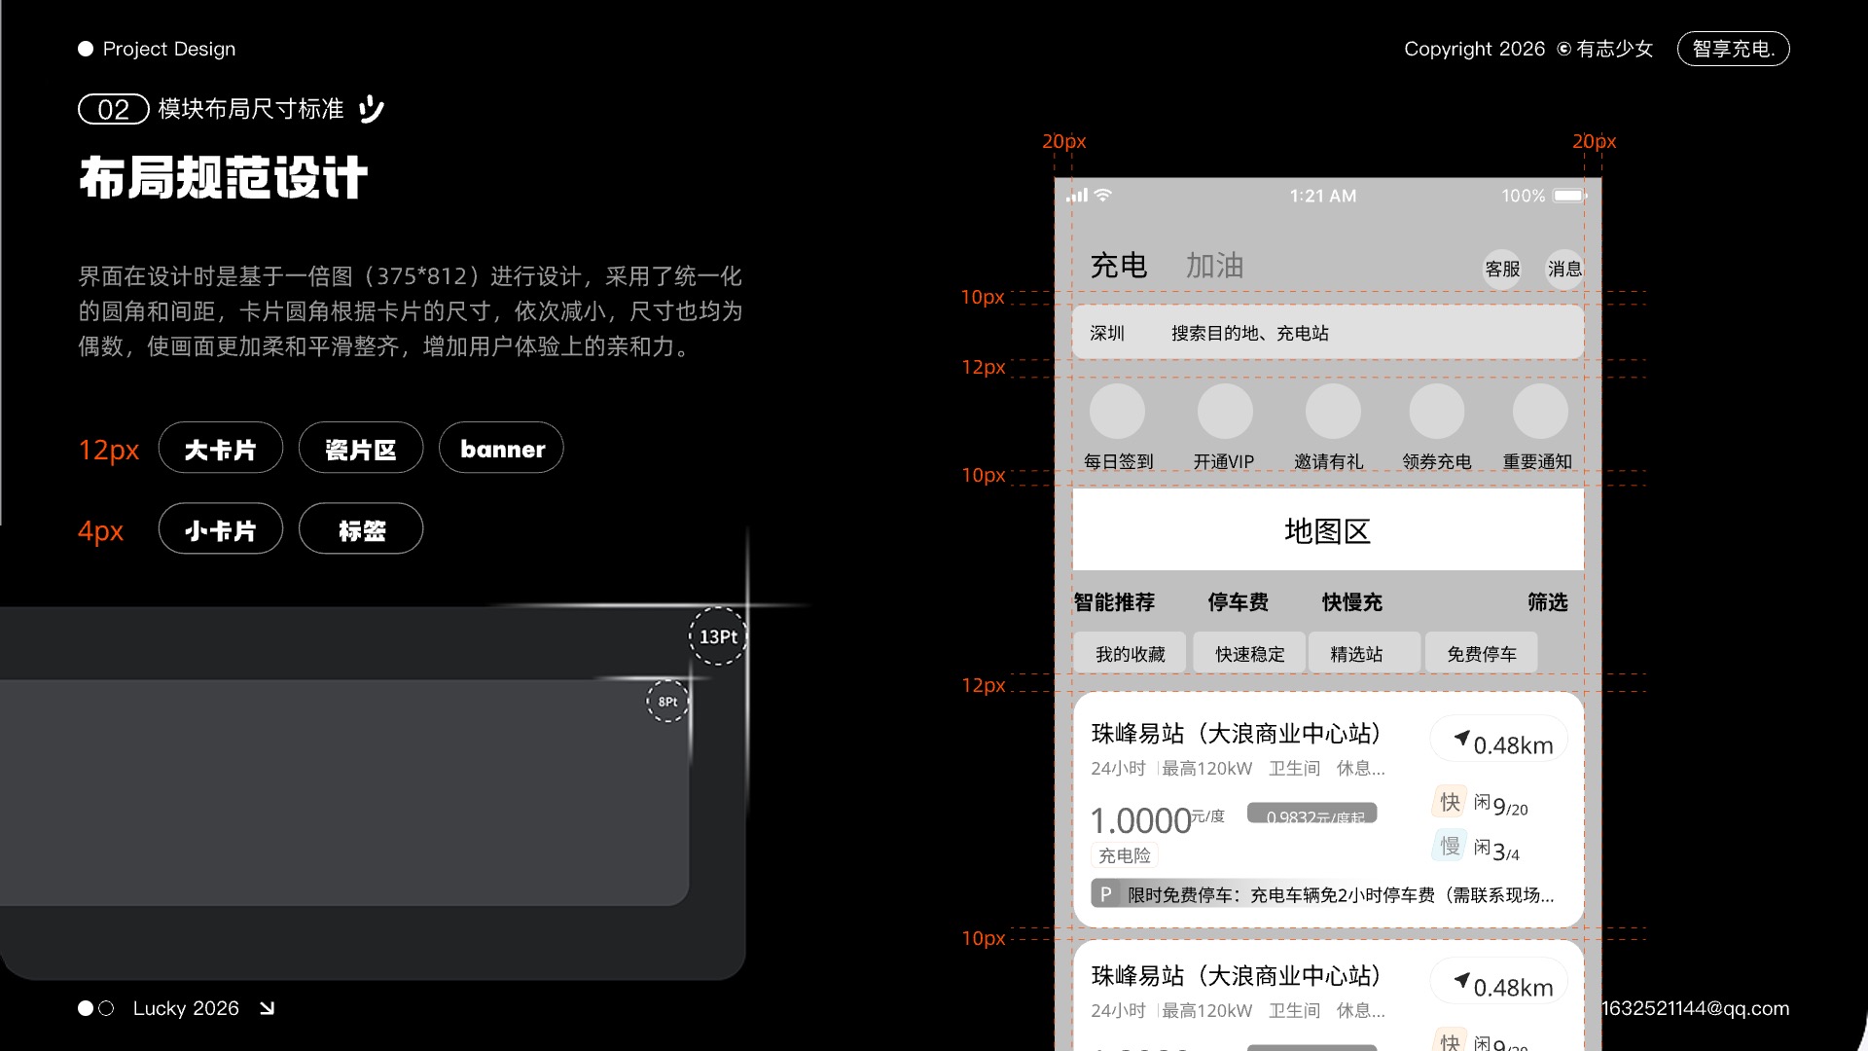Tap the 领券充电 circle icon

click(x=1437, y=411)
